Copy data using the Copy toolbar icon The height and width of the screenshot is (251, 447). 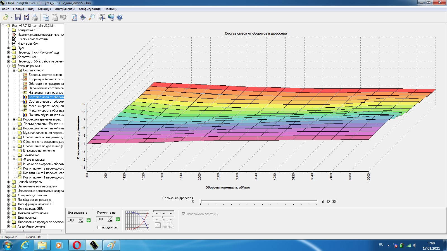tap(46, 18)
